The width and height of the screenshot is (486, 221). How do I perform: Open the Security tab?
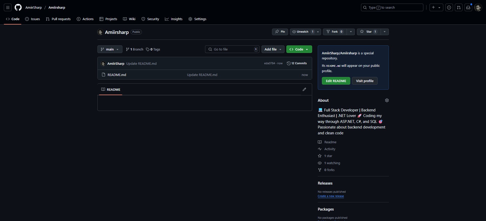[150, 19]
